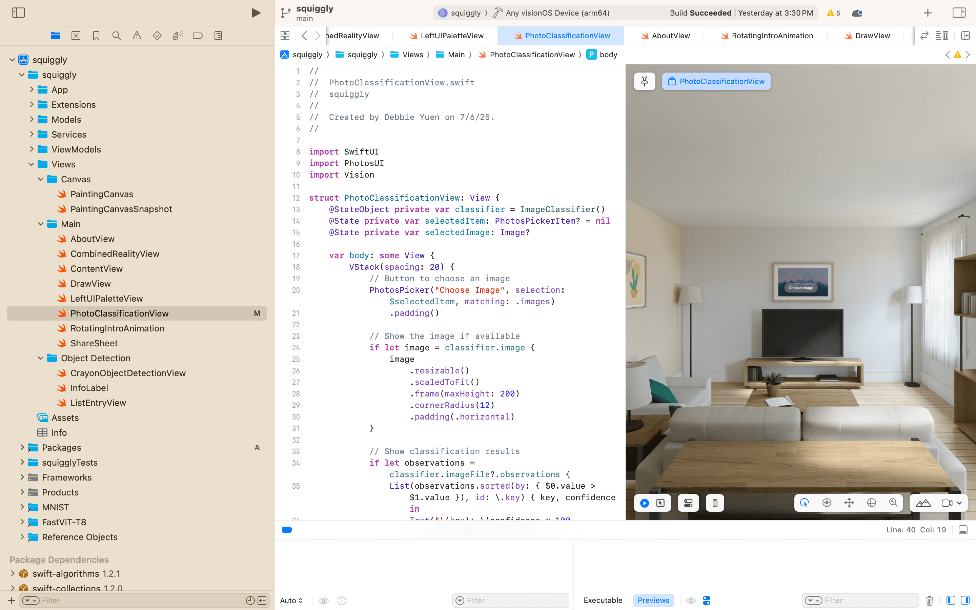Click the add editor on right icon
The image size is (976, 610).
965,36
